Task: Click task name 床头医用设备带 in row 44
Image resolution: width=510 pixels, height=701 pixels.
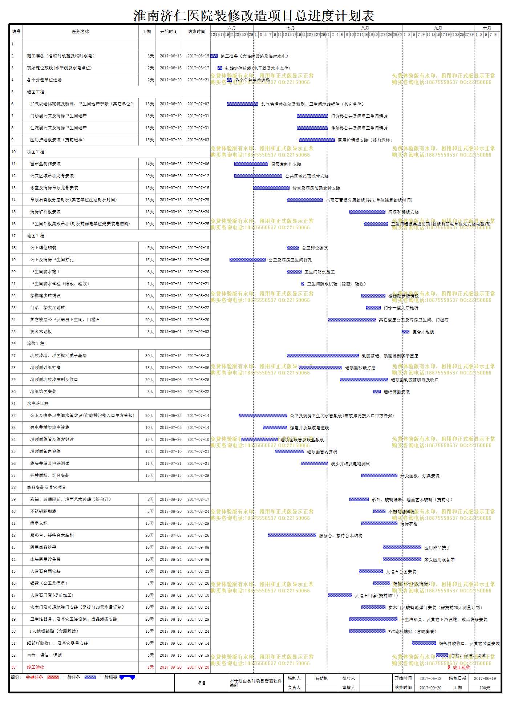Action: [x=45, y=559]
